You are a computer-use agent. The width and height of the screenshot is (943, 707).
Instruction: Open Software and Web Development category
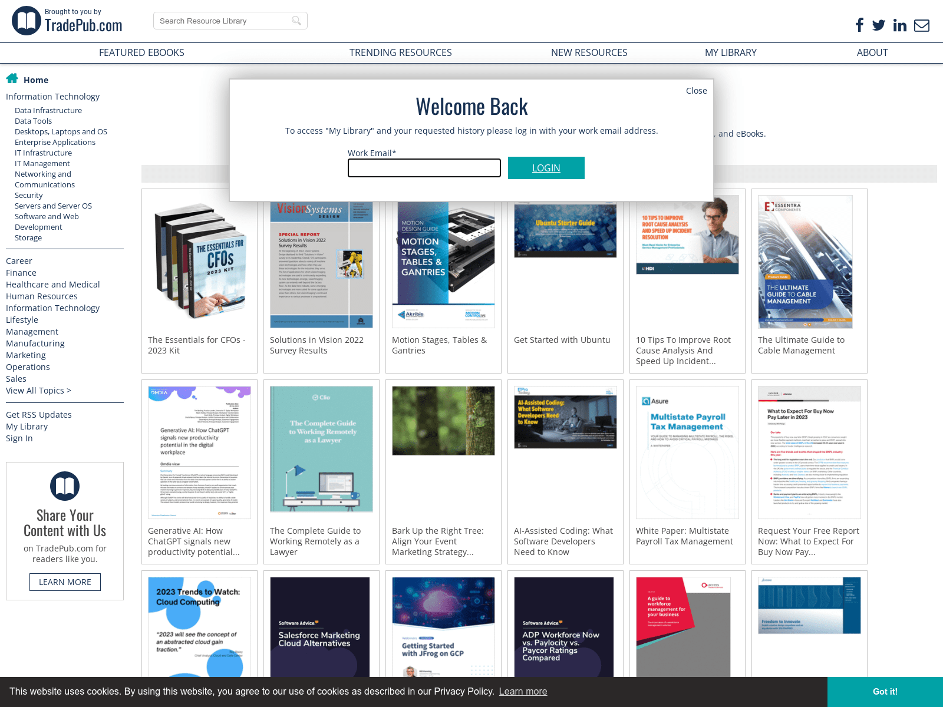click(47, 222)
